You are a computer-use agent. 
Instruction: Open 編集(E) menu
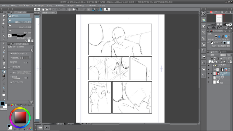[x=14, y=6]
